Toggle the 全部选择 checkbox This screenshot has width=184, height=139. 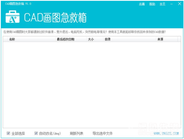pyautogui.click(x=8, y=133)
